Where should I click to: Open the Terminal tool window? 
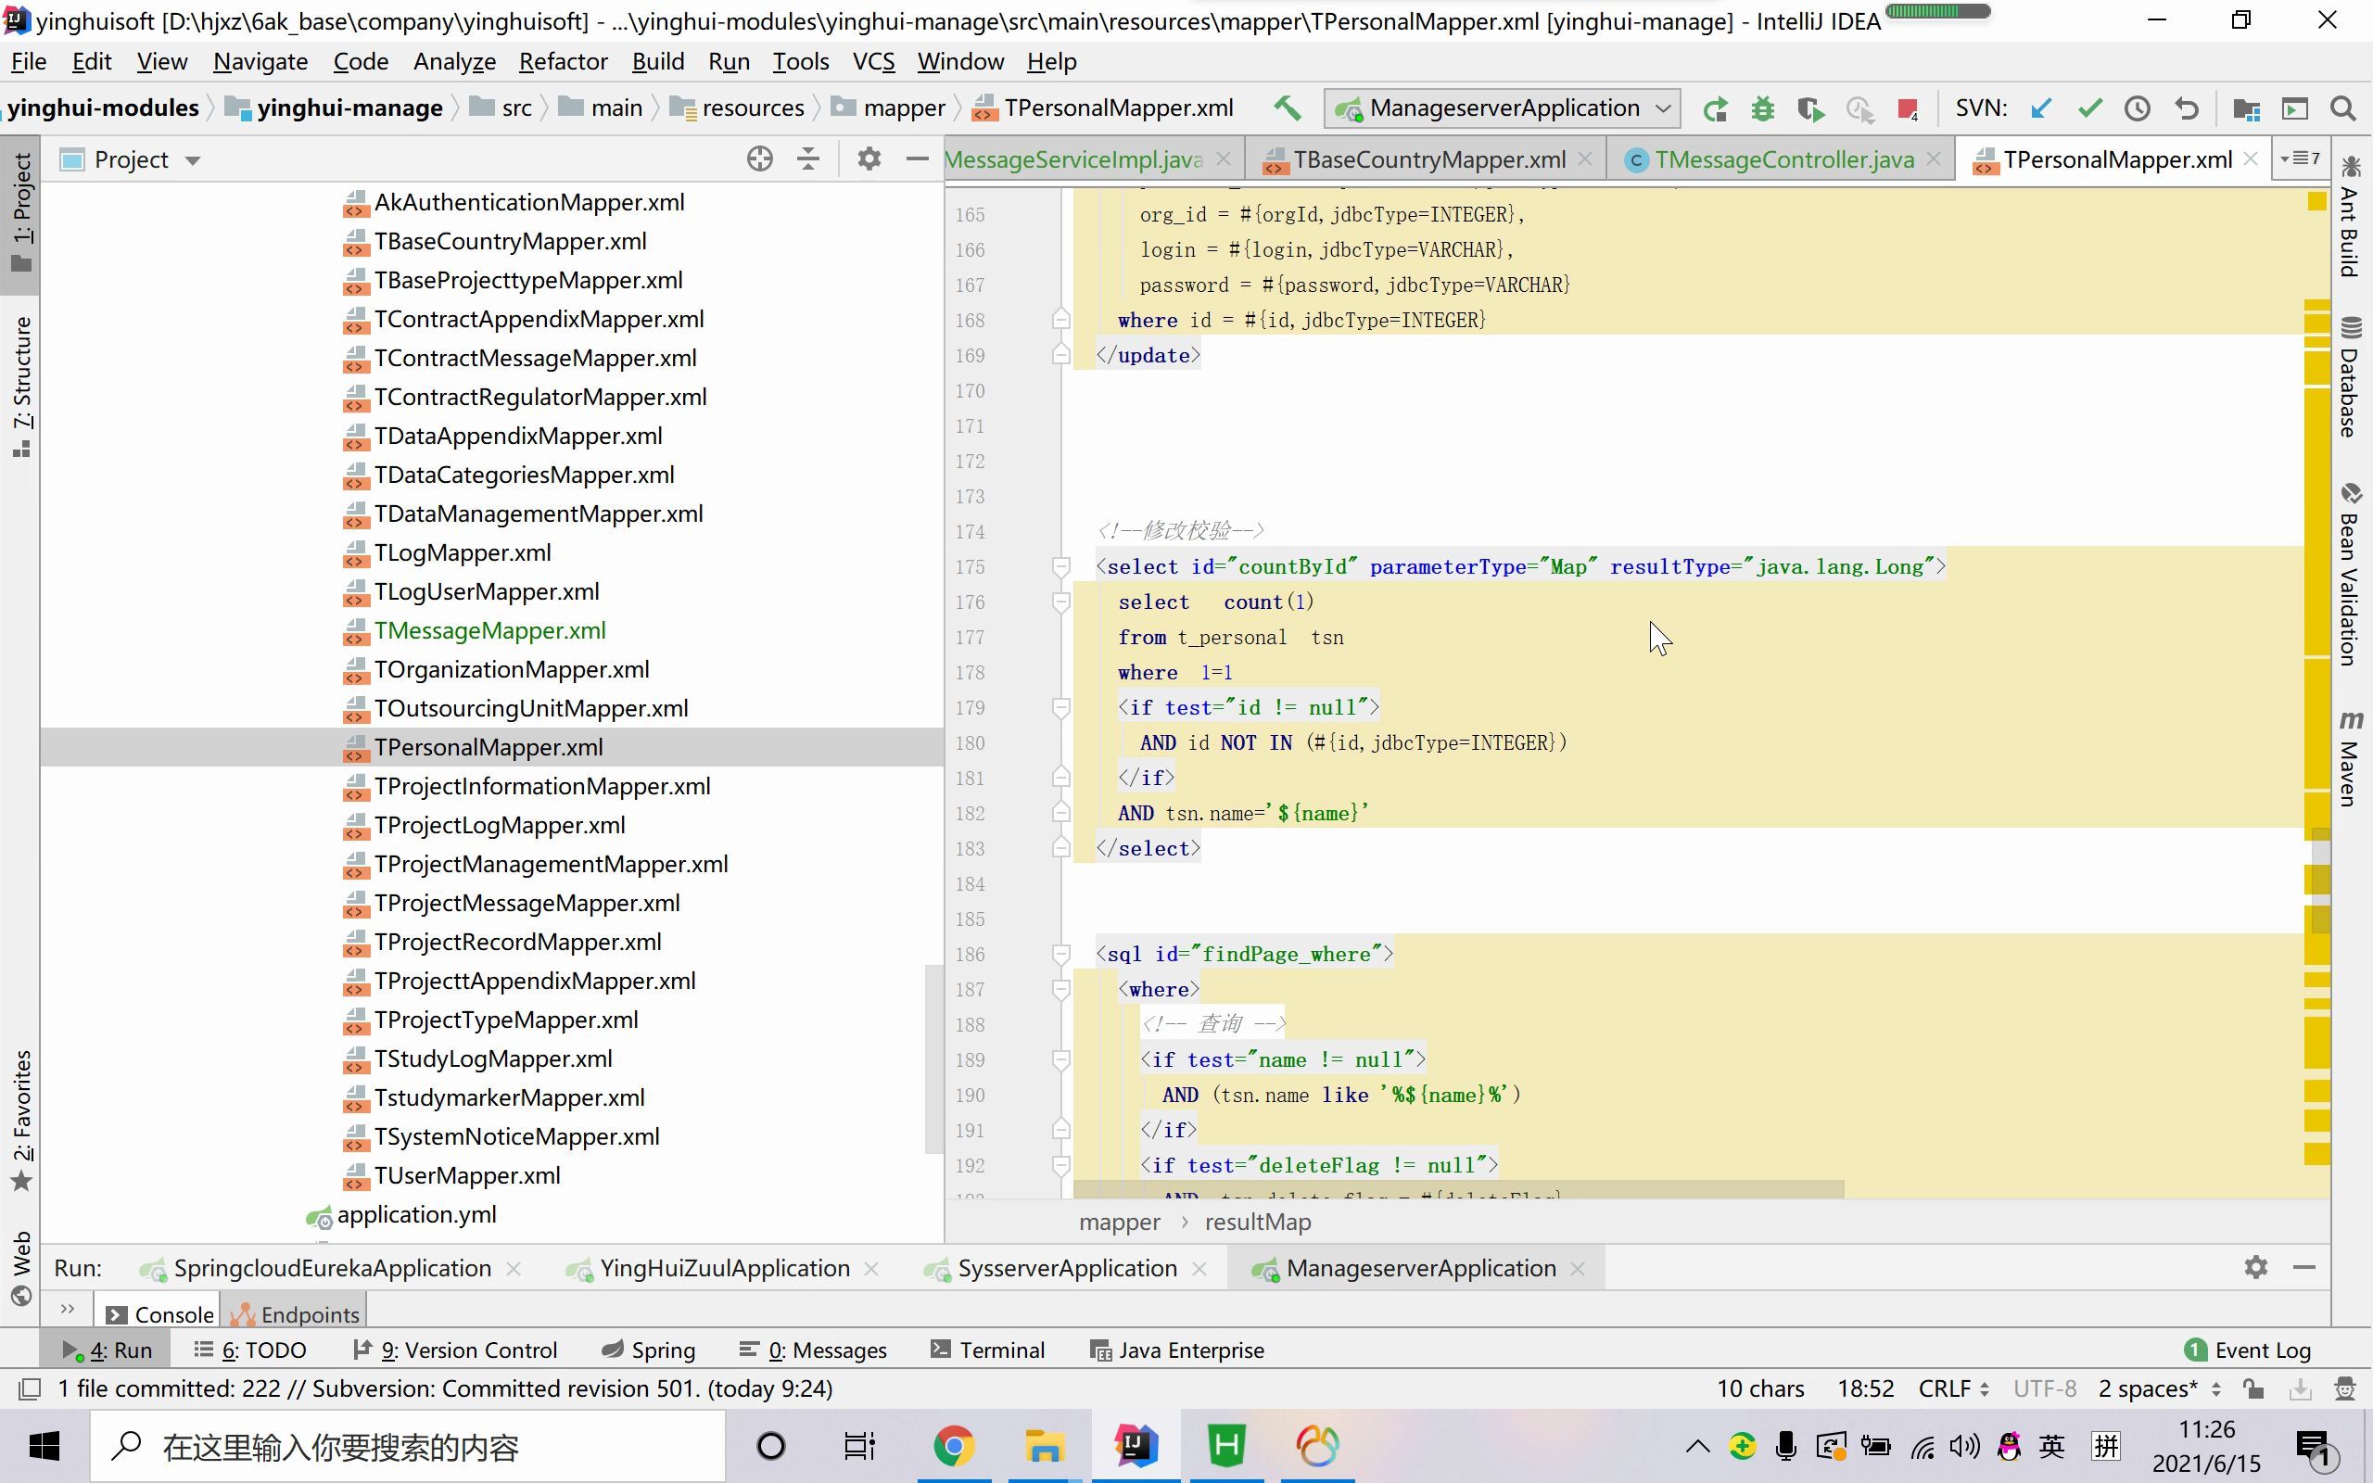point(987,1350)
